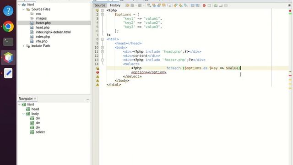
Task: Click Shift Line Right icon
Action: [x=197, y=5]
